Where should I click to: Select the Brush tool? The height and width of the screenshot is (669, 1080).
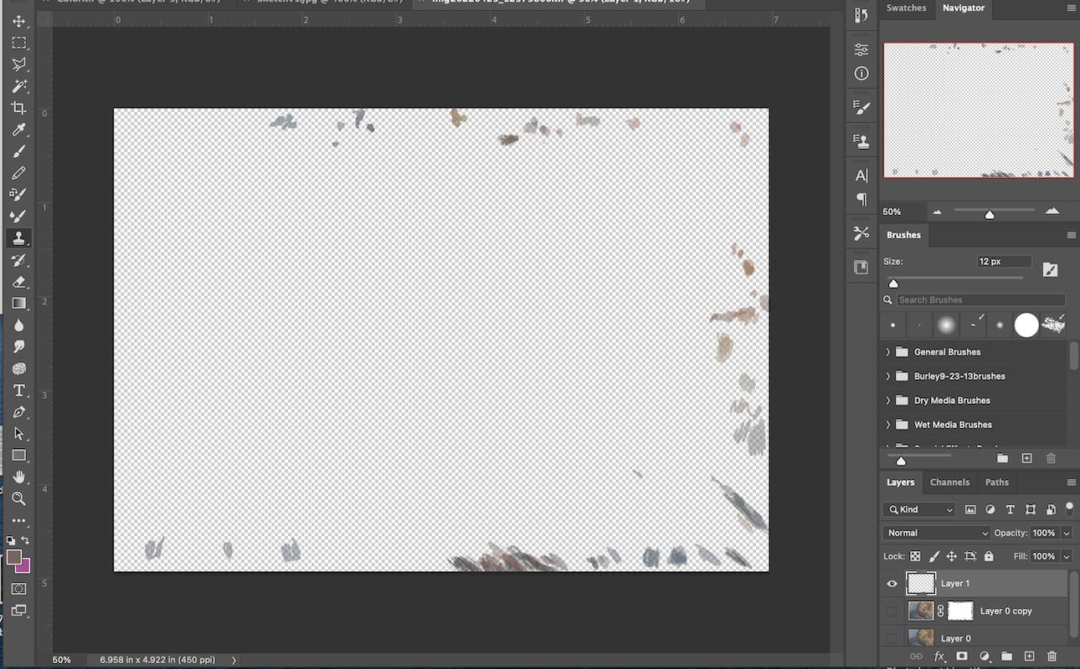(18, 151)
